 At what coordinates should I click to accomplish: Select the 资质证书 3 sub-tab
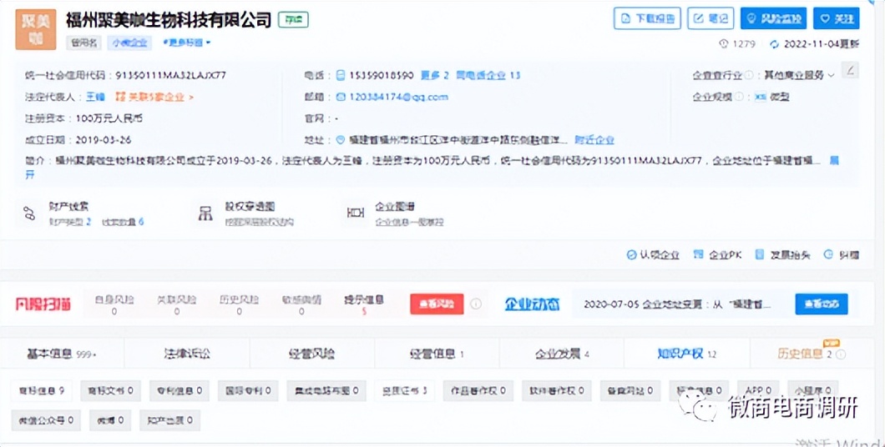click(405, 390)
